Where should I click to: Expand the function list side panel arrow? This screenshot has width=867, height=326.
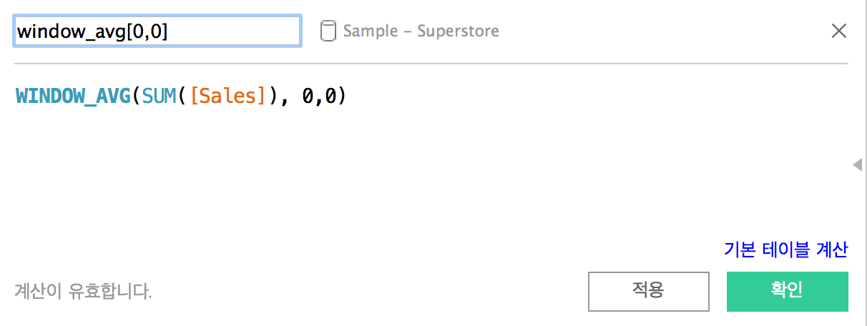coord(857,165)
